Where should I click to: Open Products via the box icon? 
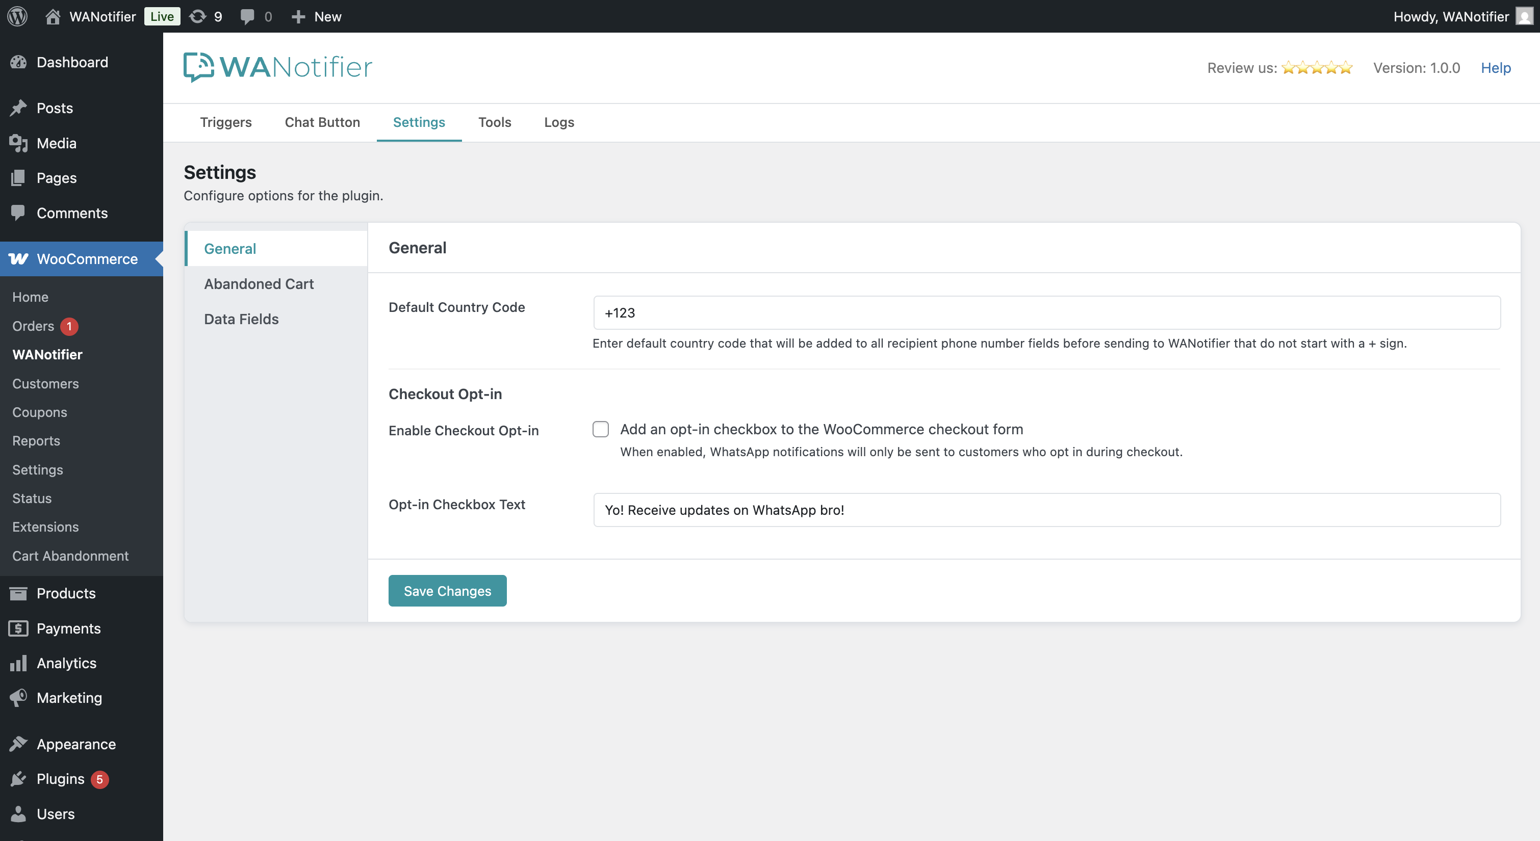tap(18, 593)
